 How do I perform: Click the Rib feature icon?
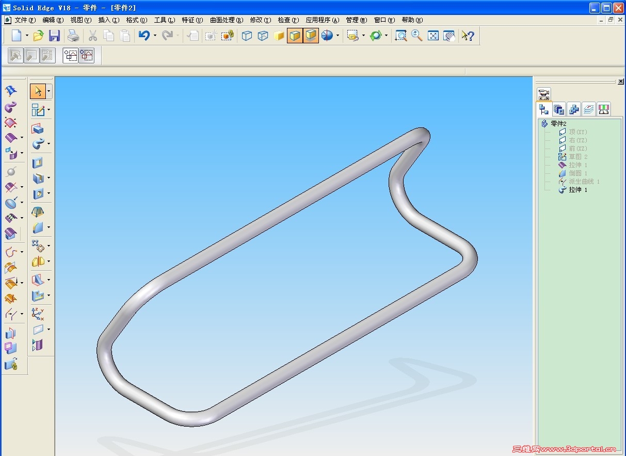38,280
